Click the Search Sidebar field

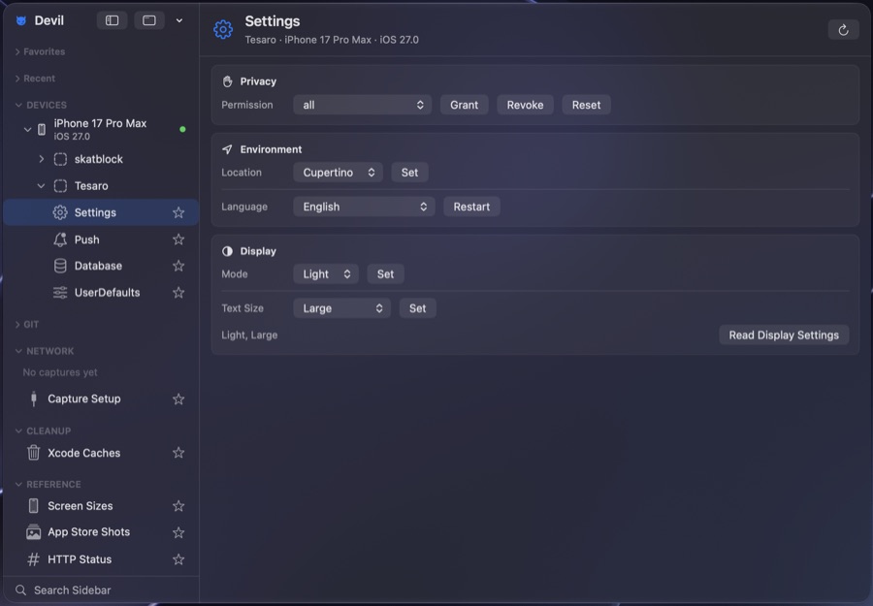101,590
